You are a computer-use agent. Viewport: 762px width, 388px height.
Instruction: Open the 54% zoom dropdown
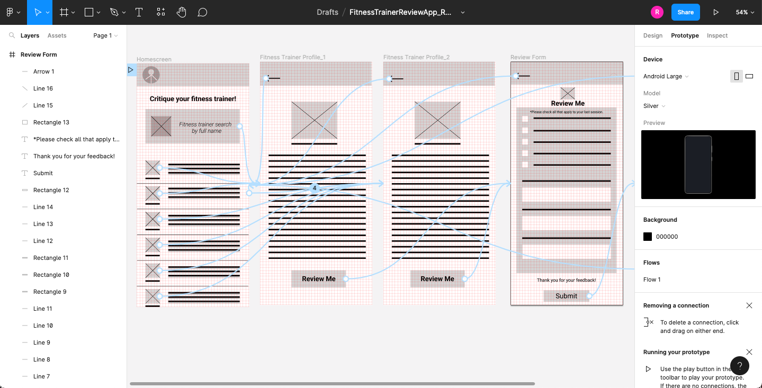[x=745, y=12]
